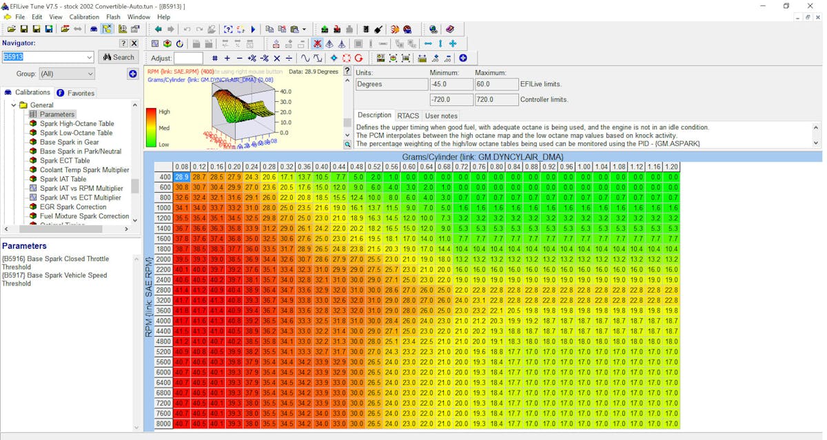This screenshot has height=440, width=827.
Task: Click the High-Med-Low color legend bar
Action: tap(151, 128)
